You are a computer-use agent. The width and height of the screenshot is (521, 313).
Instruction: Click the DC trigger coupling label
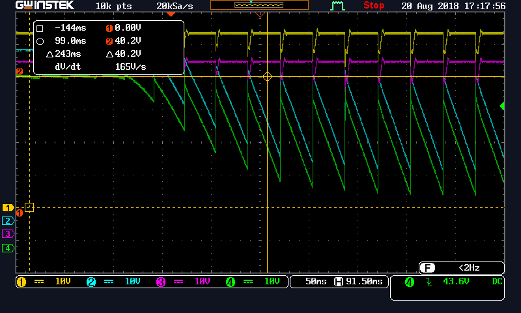point(497,282)
